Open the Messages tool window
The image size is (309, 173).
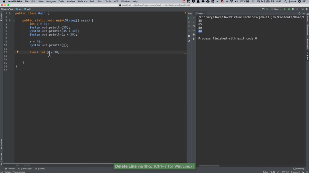pos(25,169)
